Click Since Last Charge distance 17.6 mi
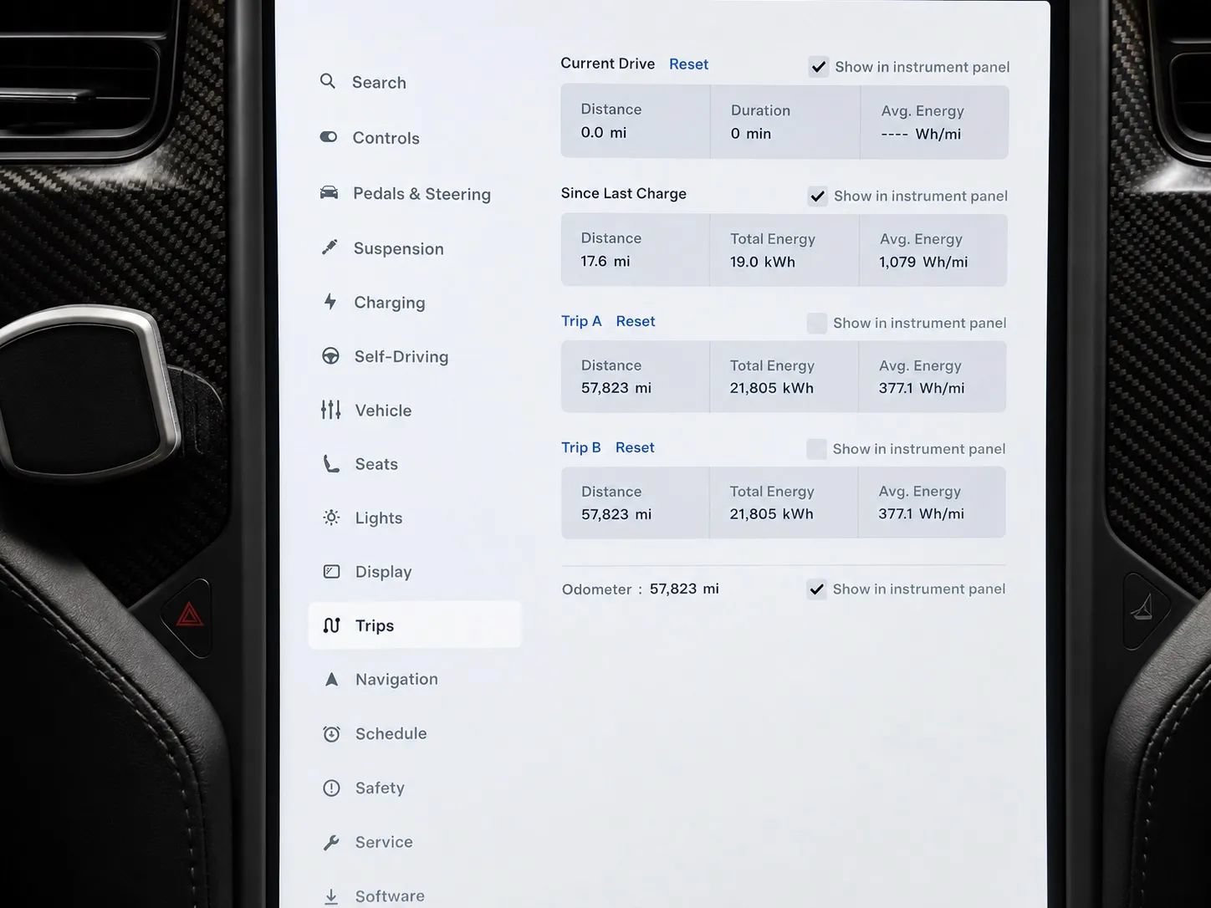 tap(605, 261)
